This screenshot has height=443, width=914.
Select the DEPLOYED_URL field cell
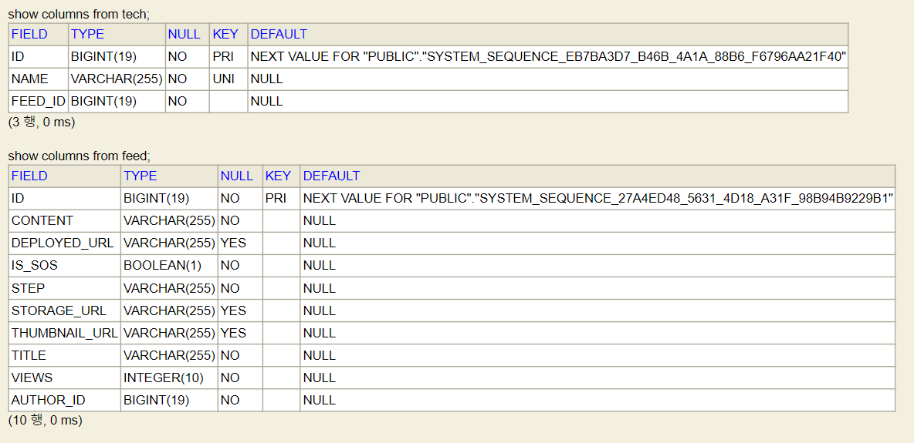(x=63, y=243)
